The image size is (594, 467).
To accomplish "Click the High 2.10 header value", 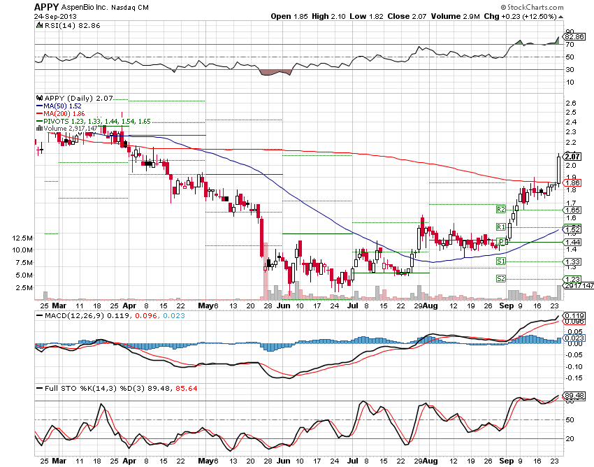I will (x=328, y=16).
